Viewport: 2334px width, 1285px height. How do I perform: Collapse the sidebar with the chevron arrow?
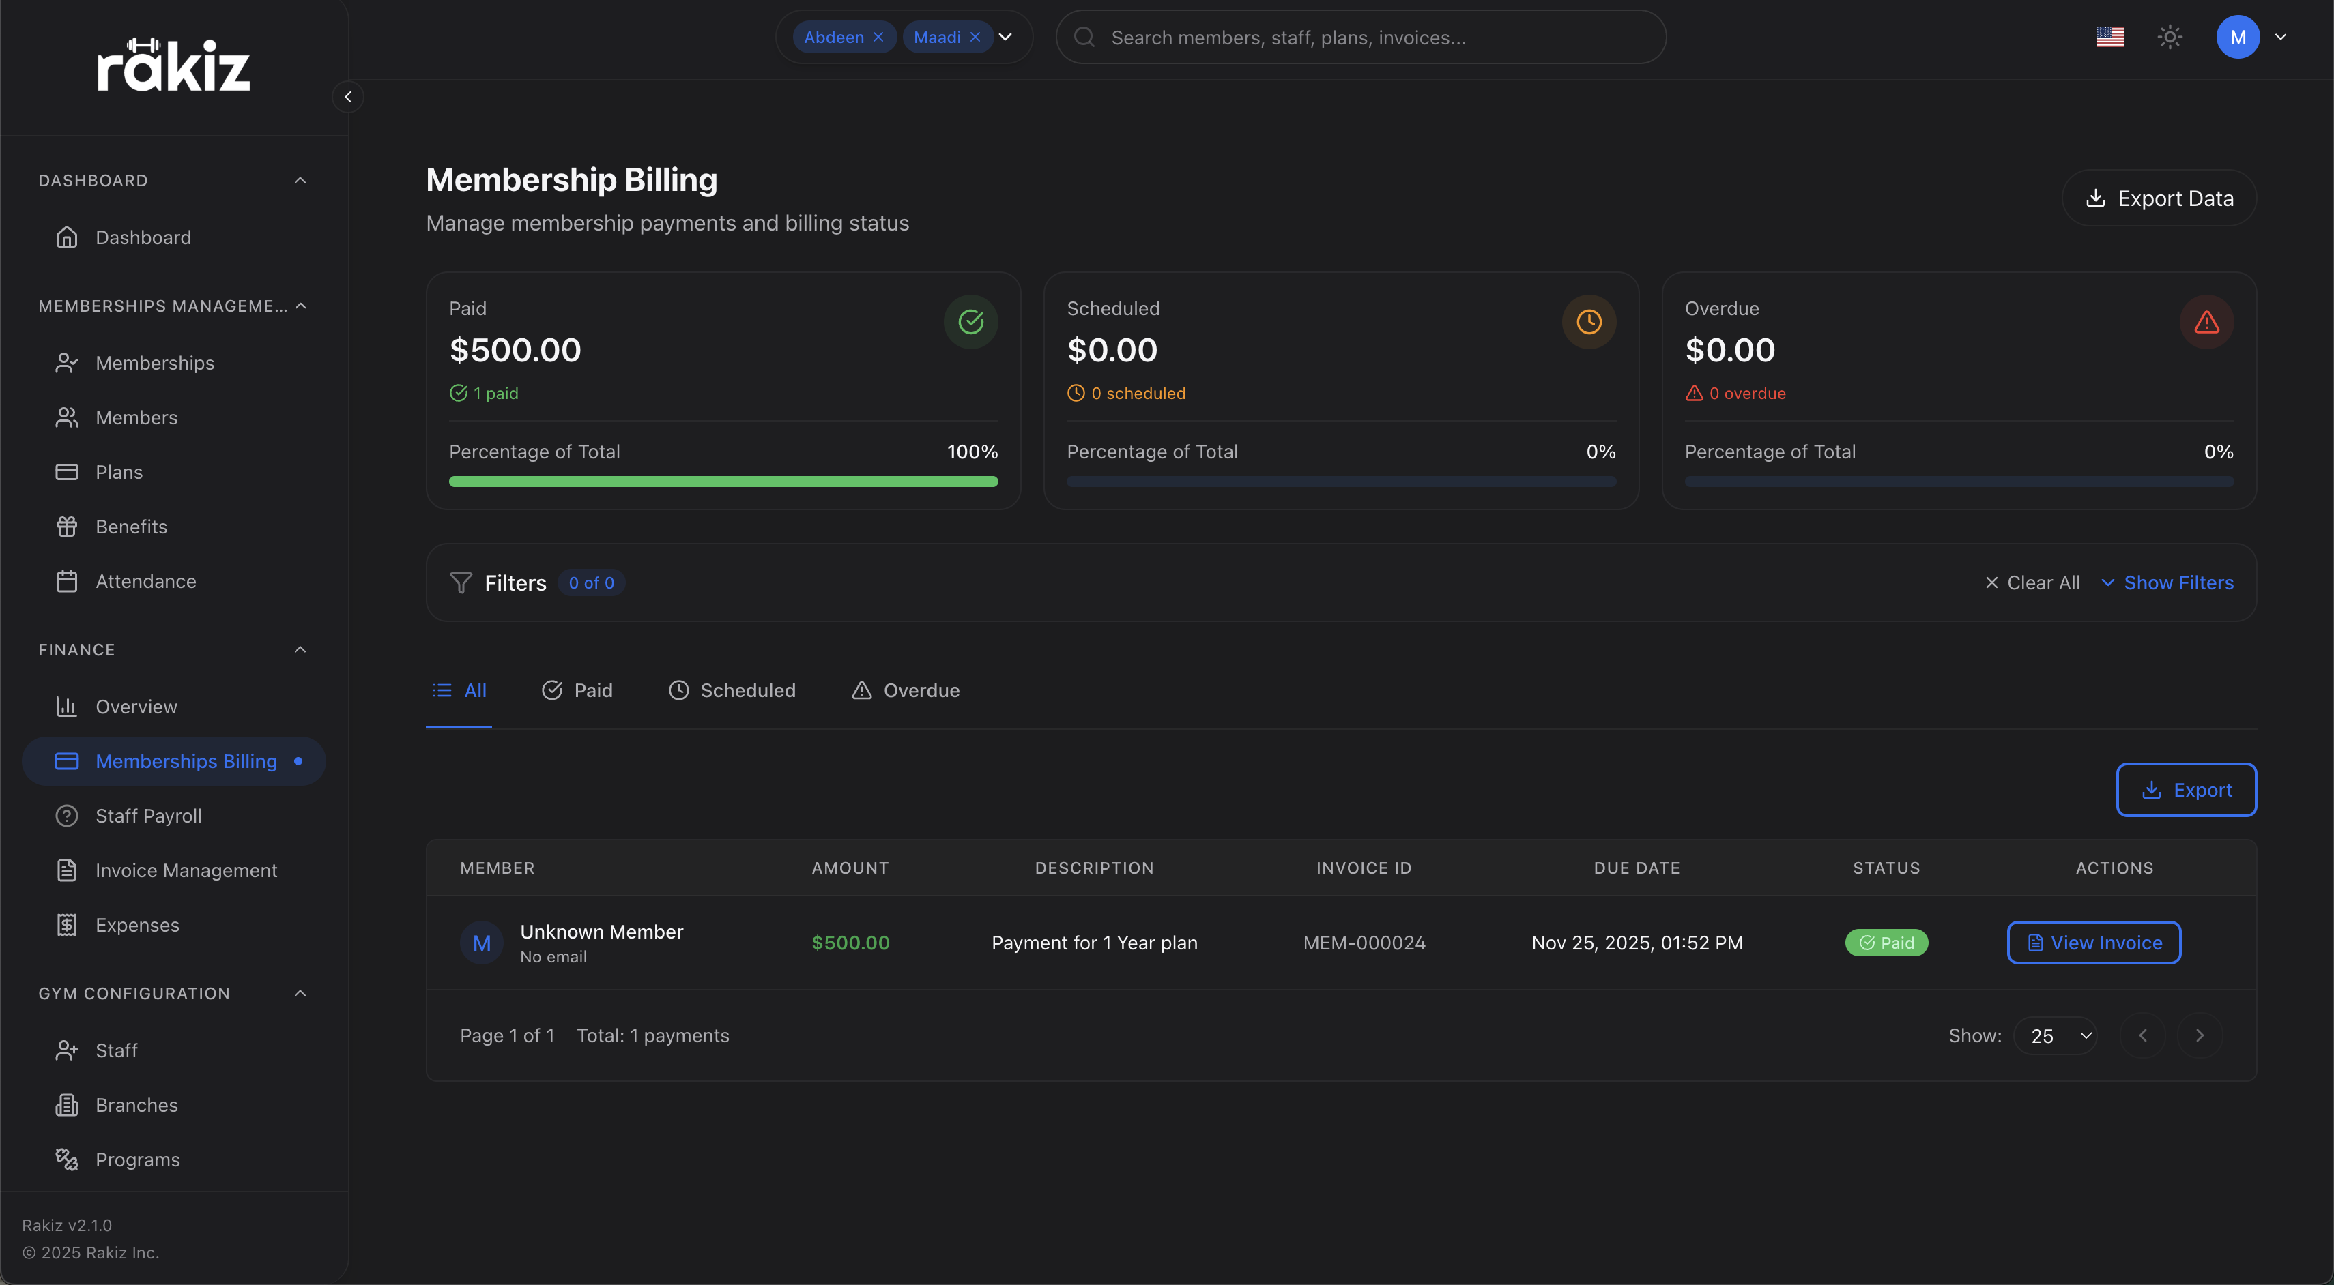pyautogui.click(x=348, y=97)
